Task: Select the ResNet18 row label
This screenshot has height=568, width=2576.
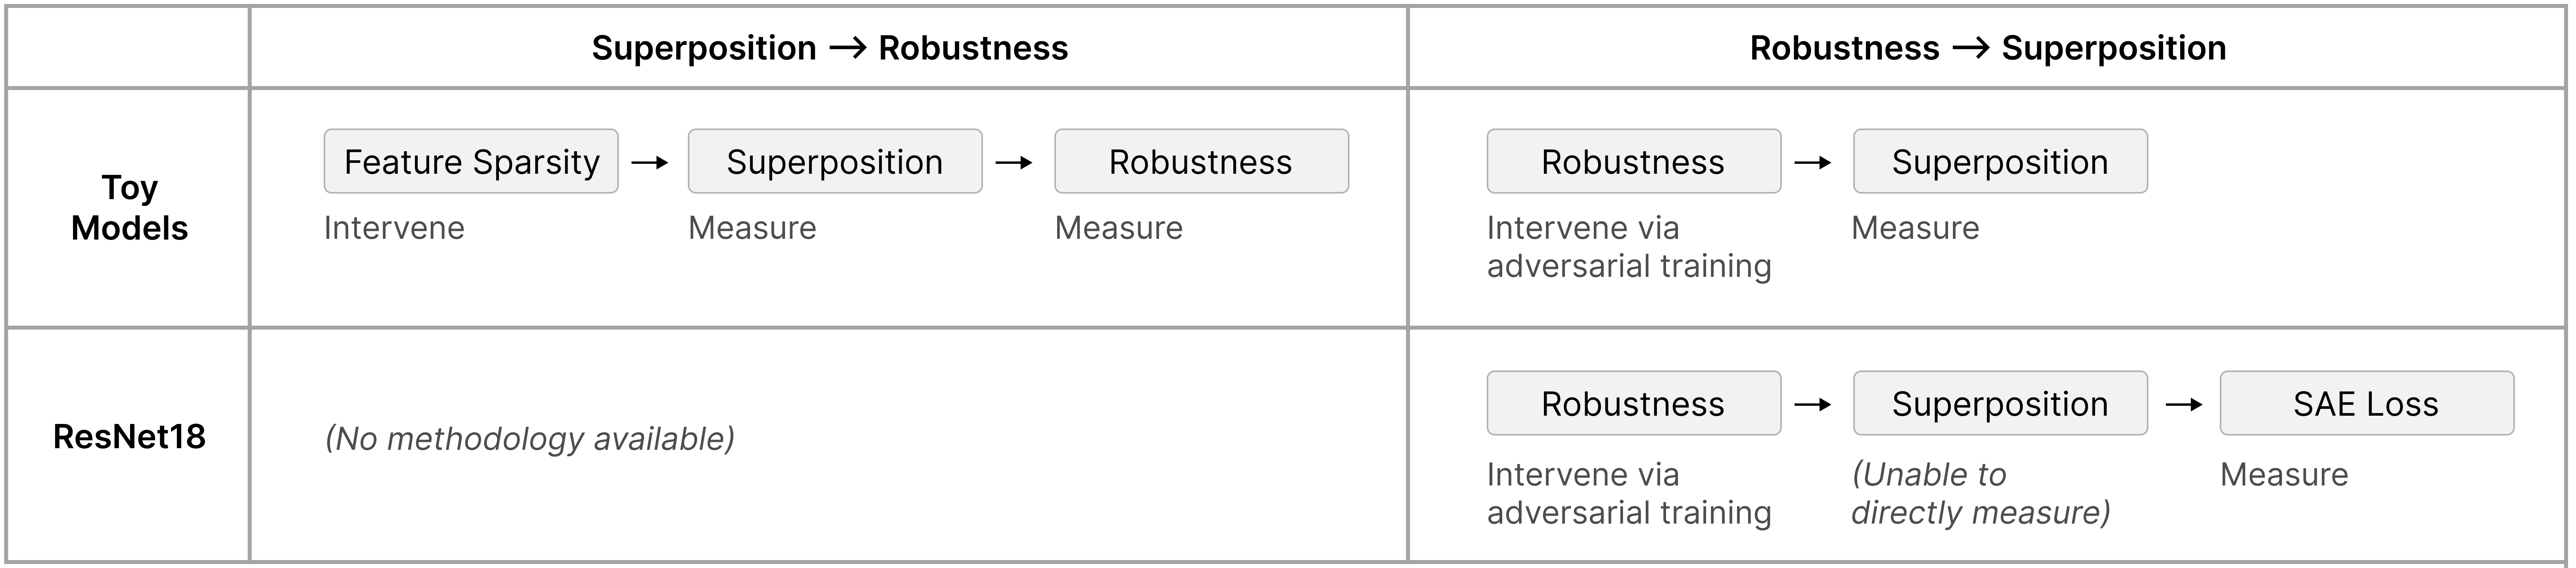Action: click(x=129, y=436)
